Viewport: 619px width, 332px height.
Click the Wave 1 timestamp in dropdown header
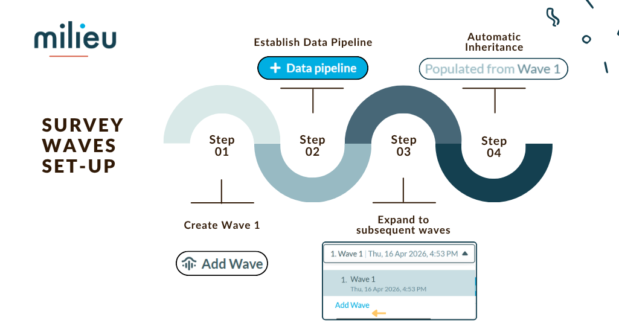[x=413, y=254]
